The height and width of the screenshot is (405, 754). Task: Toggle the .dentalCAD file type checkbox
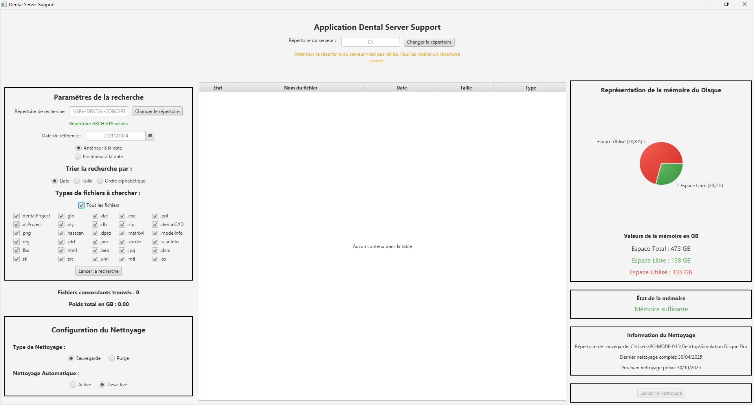(x=155, y=224)
